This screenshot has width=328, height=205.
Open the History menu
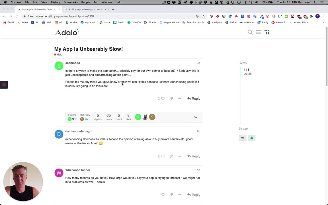[x=56, y=2]
